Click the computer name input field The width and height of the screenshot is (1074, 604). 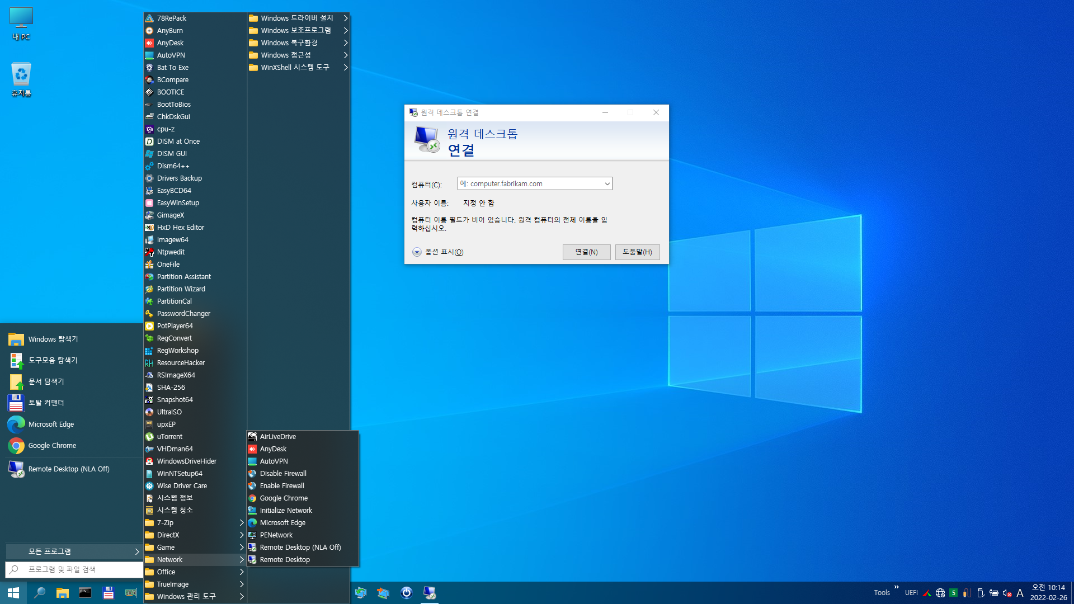(530, 184)
